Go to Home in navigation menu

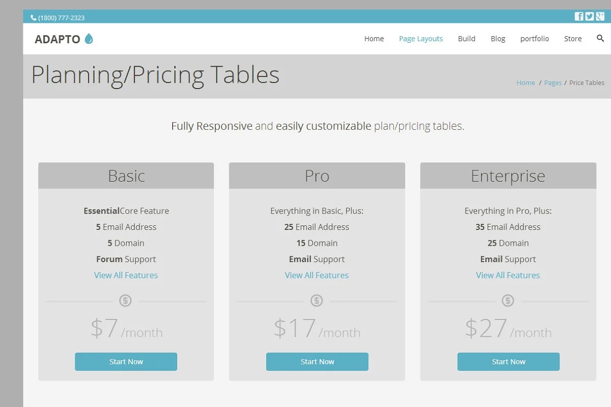[374, 39]
